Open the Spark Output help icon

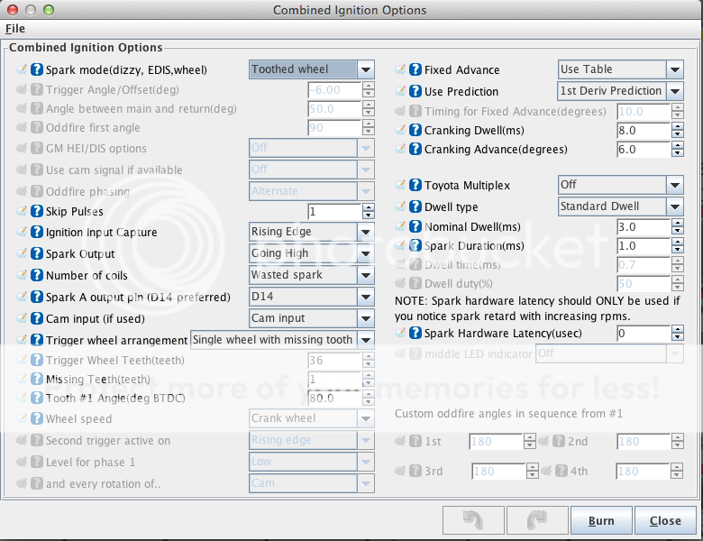pyautogui.click(x=37, y=253)
